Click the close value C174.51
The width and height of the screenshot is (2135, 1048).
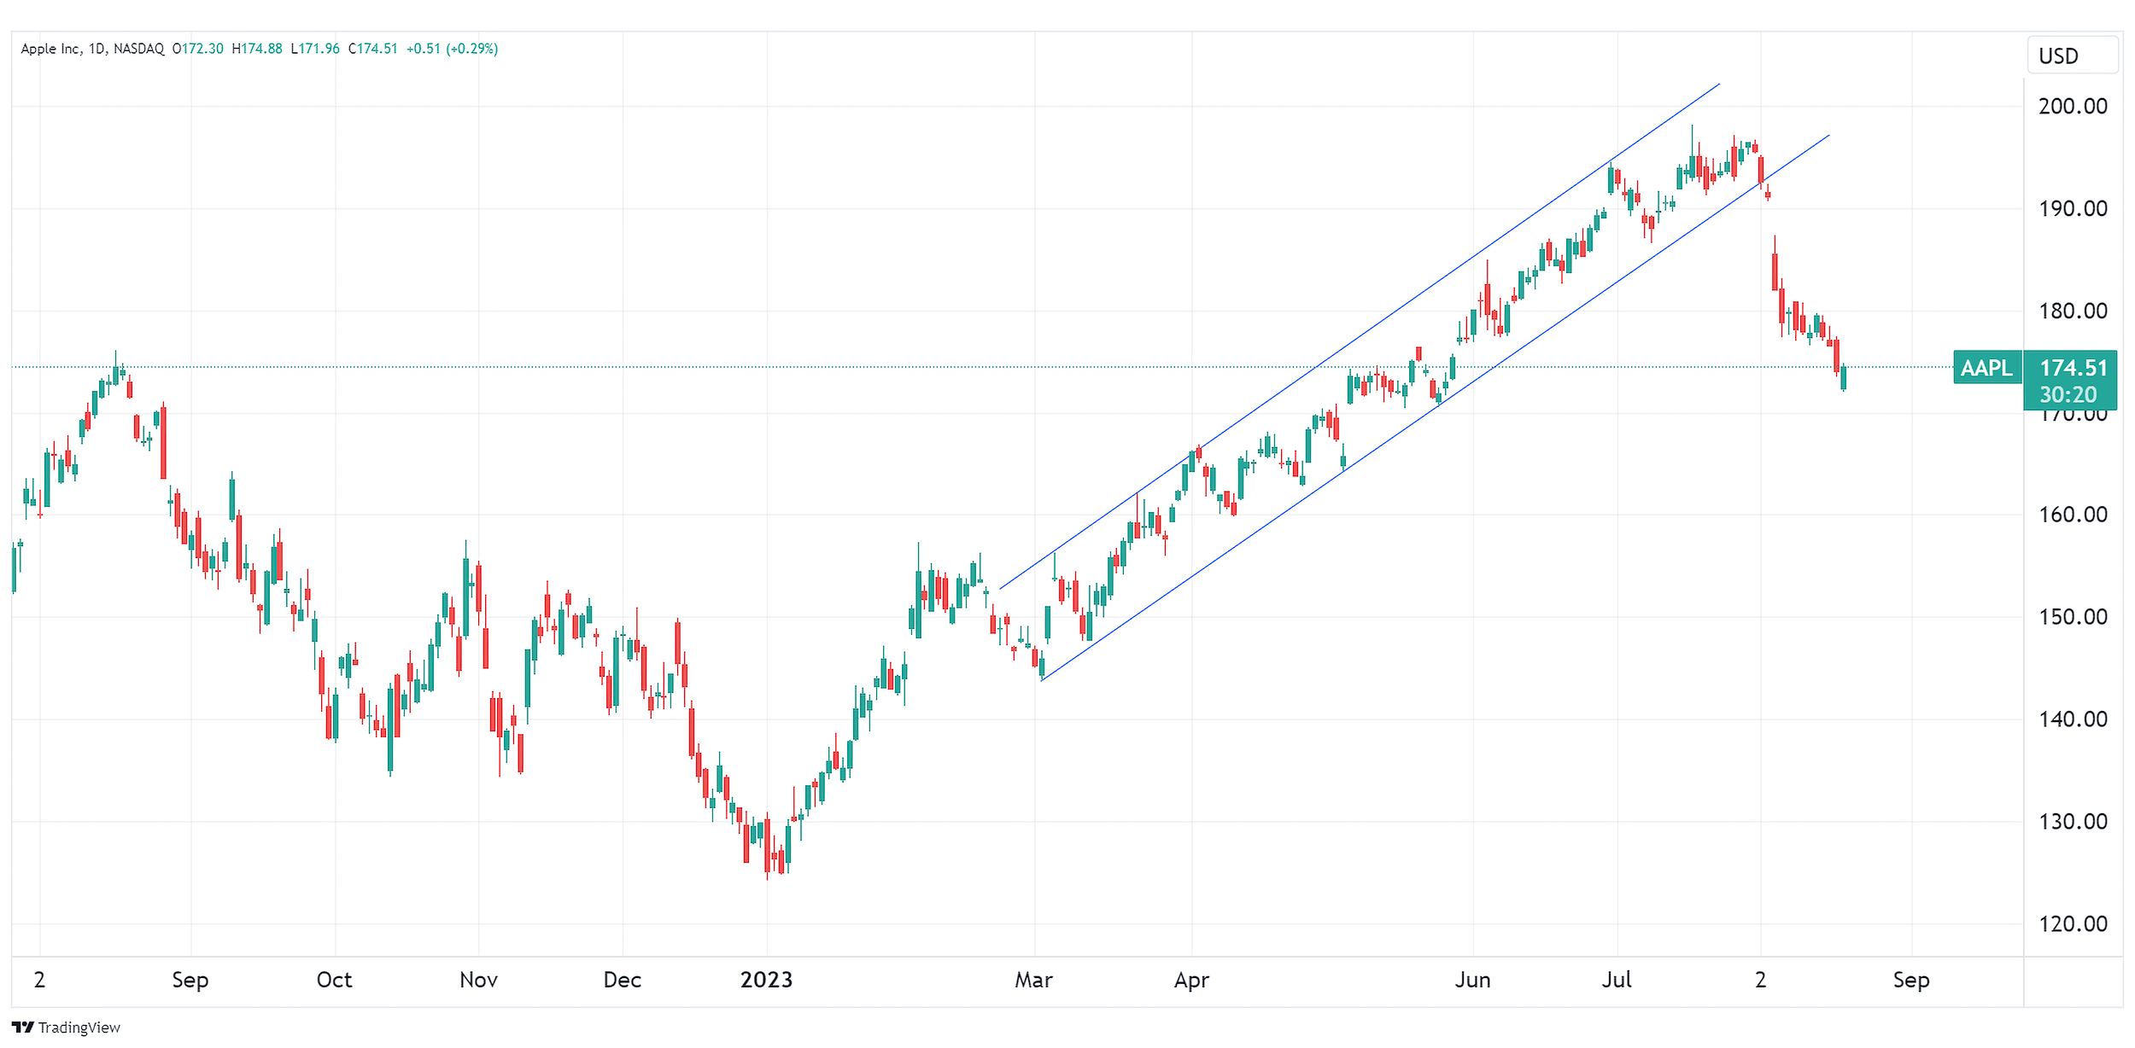372,49
